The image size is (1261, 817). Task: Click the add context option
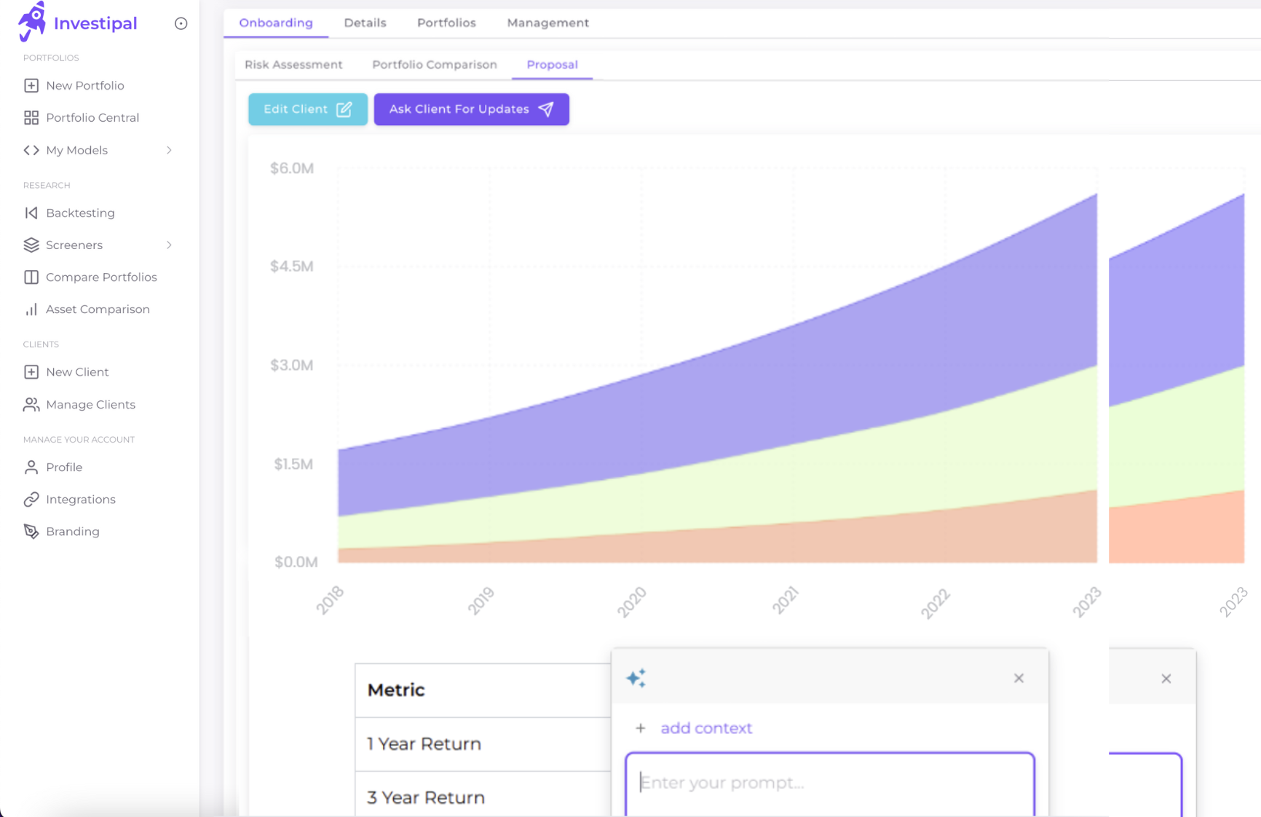tap(706, 727)
